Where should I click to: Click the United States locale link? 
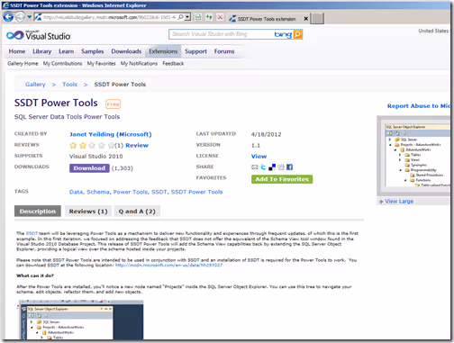pyautogui.click(x=433, y=31)
